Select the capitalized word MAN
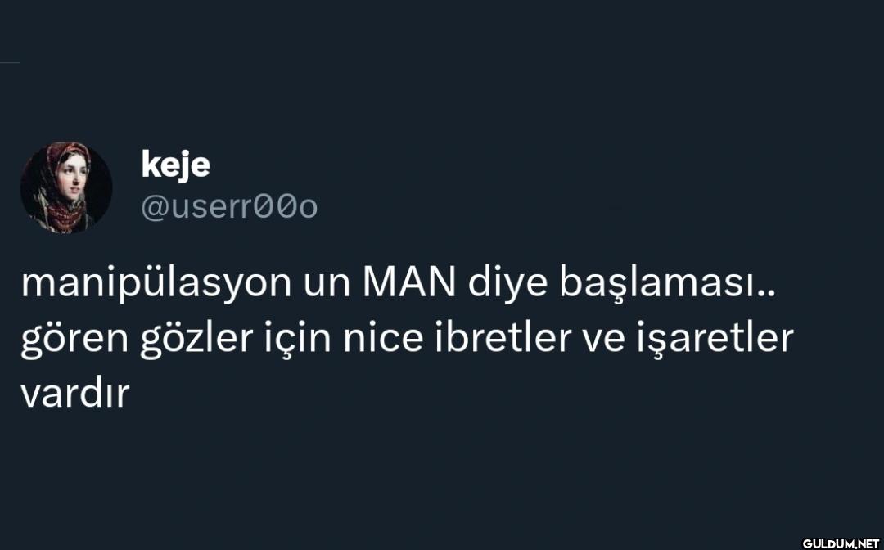This screenshot has width=884, height=550. (x=408, y=283)
